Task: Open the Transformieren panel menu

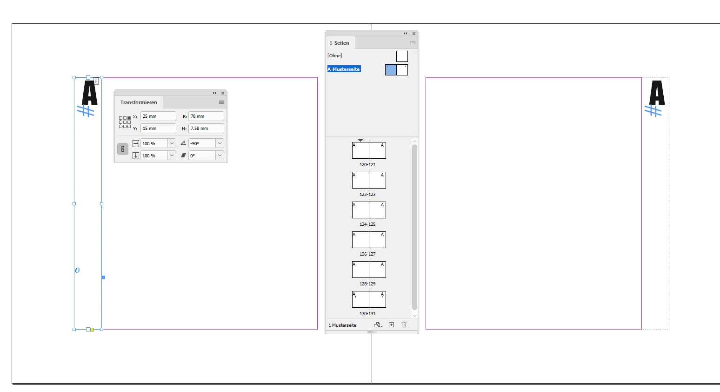Action: [x=221, y=102]
